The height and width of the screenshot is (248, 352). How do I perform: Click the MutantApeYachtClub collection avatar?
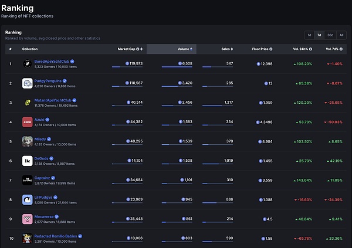coord(27,103)
